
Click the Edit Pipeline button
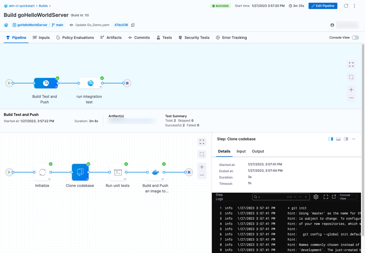[x=323, y=6]
